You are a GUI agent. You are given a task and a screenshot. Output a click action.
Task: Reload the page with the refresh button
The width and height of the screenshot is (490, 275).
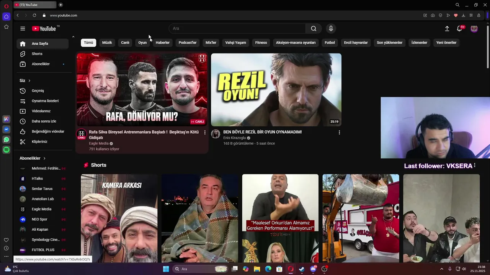pos(34,15)
